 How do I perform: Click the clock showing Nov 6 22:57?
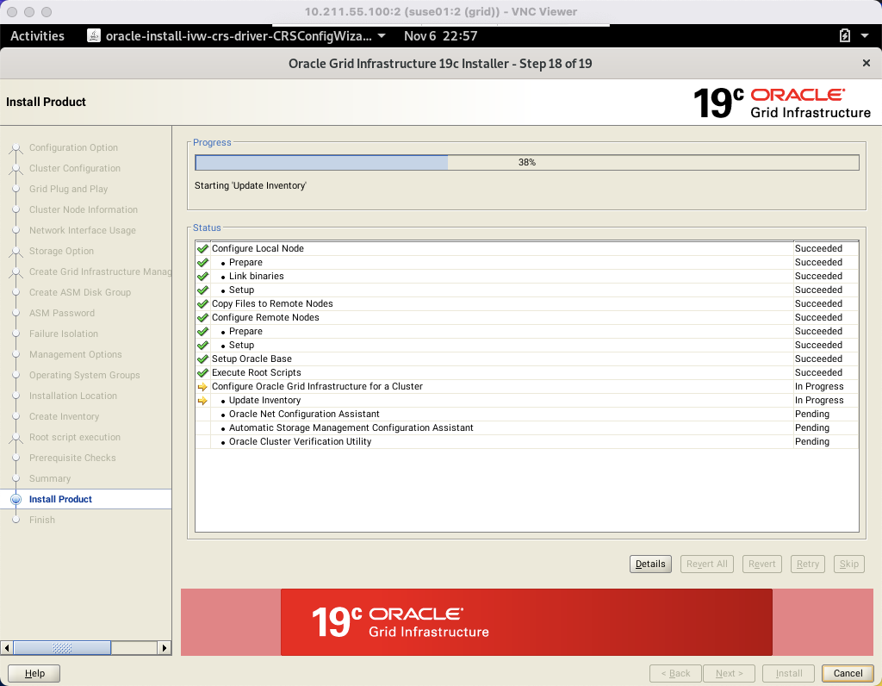tap(440, 36)
